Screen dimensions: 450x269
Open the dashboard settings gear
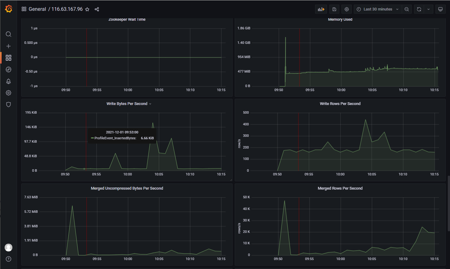[x=347, y=9]
